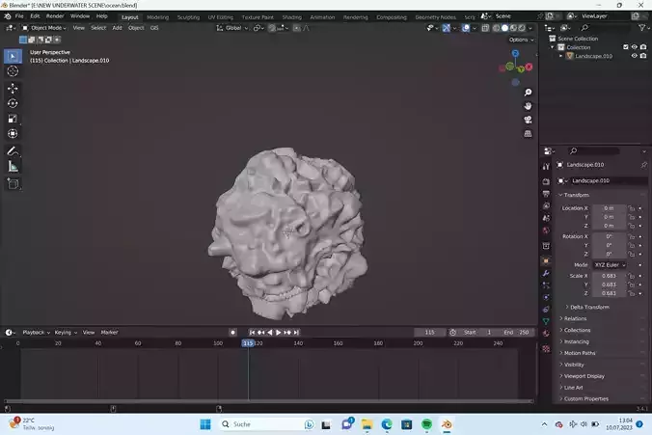
Task: Select the Cursor tool in the toolbar
Action: 13,71
